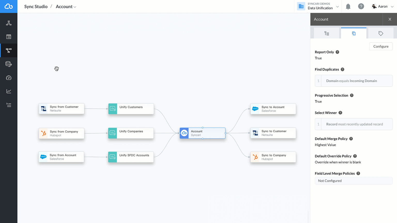Click the Domain equals Incoming Domain rule
This screenshot has height=223, width=397.
[354, 81]
